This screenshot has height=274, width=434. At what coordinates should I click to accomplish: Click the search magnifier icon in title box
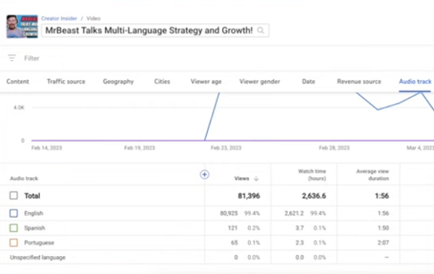260,30
